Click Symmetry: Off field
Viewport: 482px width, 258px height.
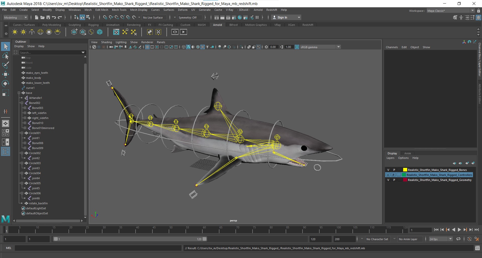pyautogui.click(x=189, y=18)
